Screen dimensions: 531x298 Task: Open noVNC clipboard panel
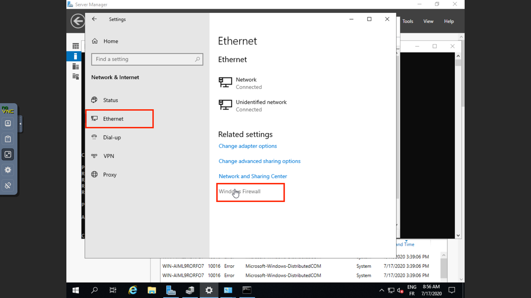tap(8, 139)
